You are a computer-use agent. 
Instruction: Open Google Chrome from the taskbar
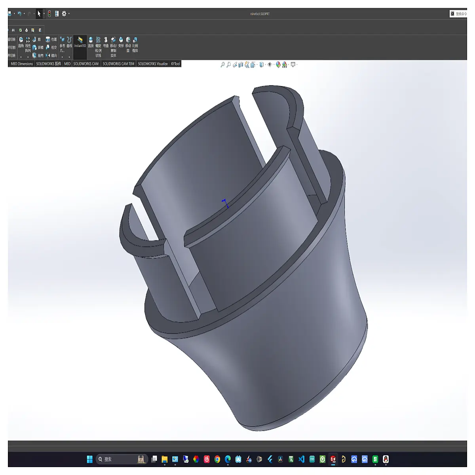tap(217, 459)
